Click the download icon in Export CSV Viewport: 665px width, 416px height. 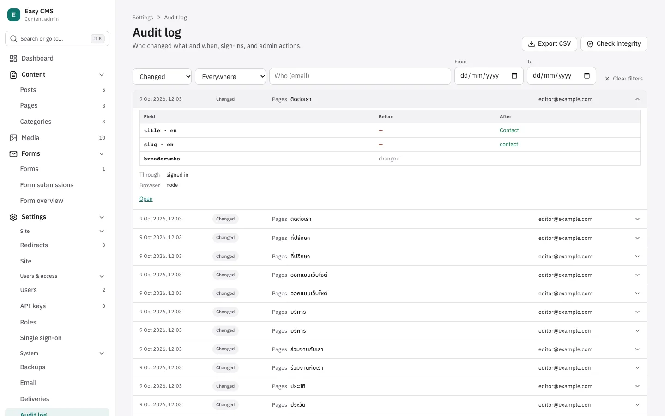pos(532,44)
